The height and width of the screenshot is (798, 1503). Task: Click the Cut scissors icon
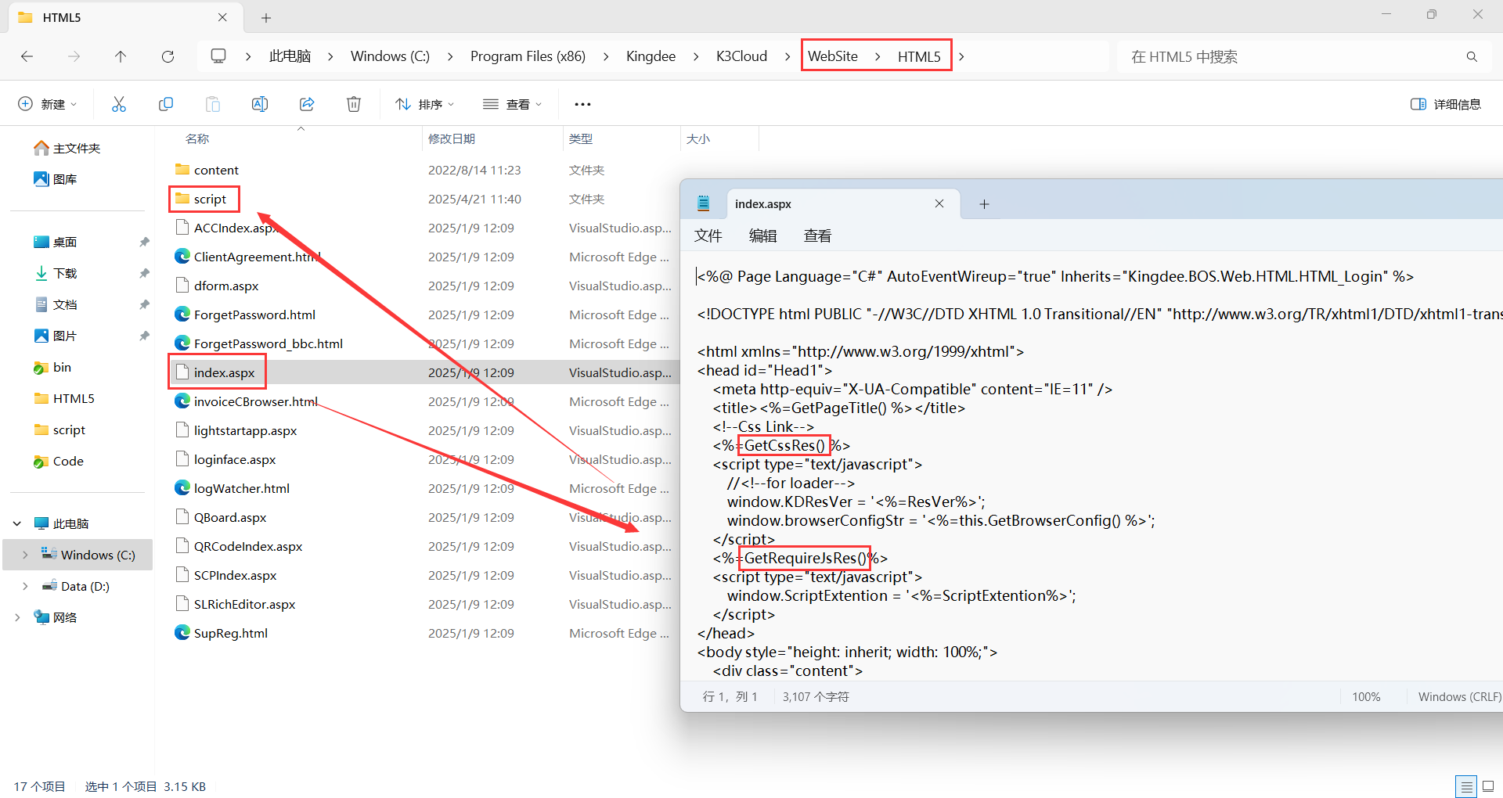click(x=119, y=104)
